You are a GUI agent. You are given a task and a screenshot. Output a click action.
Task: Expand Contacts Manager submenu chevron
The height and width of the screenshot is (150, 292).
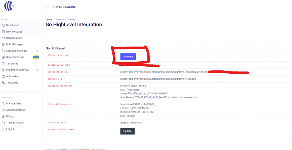tap(38, 51)
